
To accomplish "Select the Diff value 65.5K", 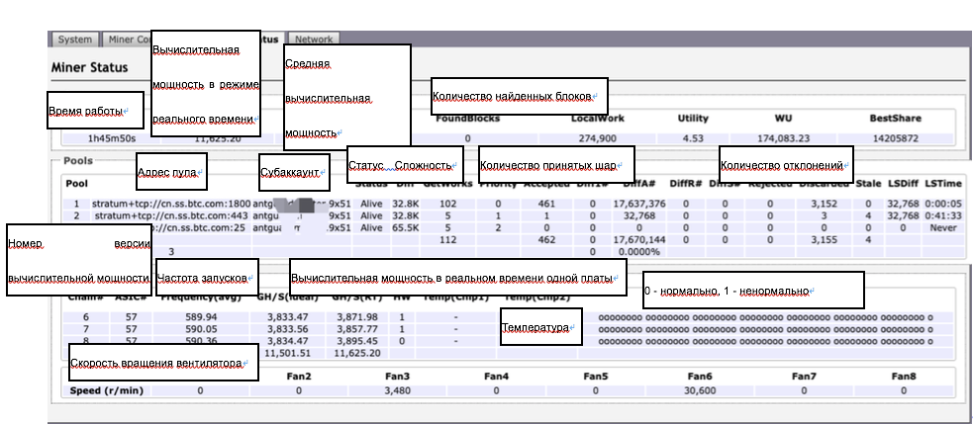I will 406,228.
